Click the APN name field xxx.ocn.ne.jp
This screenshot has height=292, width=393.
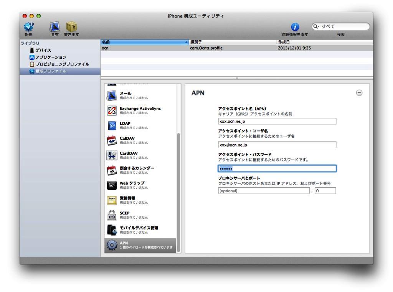(277, 121)
